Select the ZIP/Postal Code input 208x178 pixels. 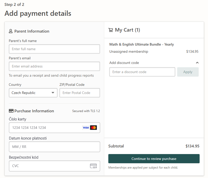point(80,93)
